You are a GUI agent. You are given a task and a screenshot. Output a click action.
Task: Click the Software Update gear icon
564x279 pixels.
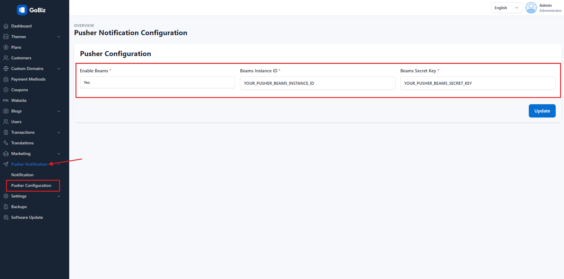click(6, 217)
